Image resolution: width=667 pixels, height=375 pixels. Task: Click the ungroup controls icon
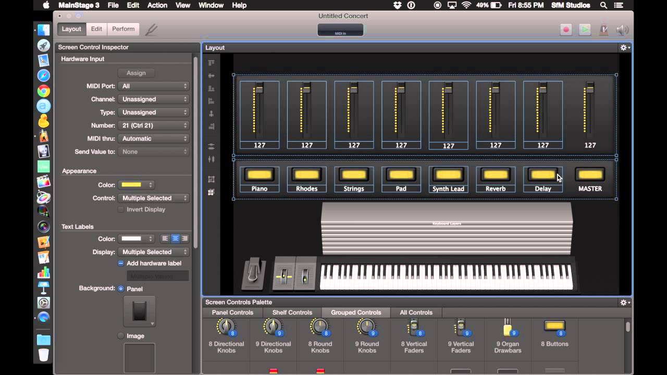(211, 192)
